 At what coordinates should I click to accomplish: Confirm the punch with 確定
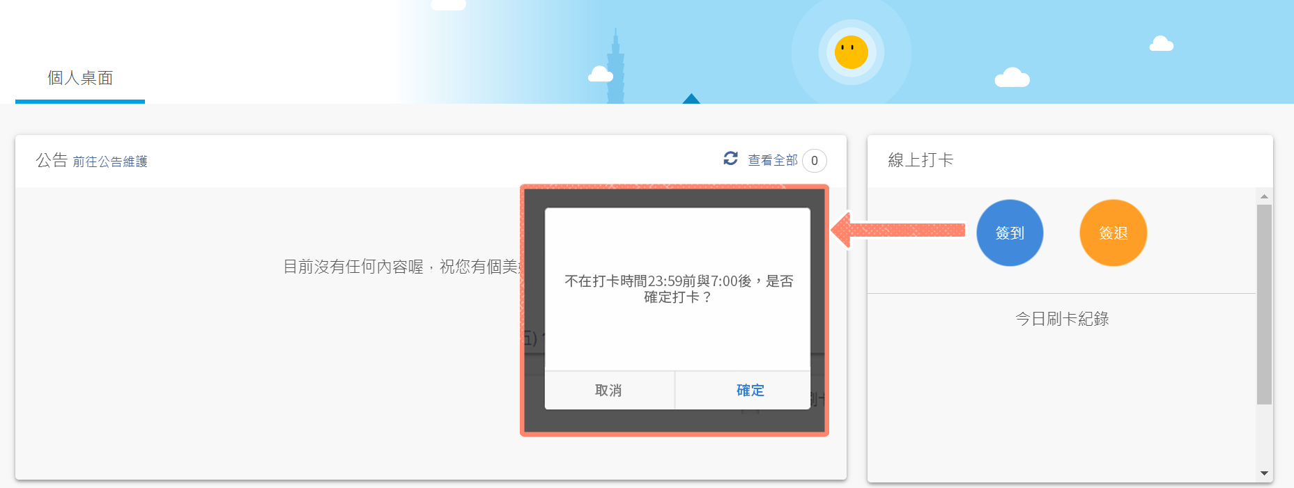point(750,391)
